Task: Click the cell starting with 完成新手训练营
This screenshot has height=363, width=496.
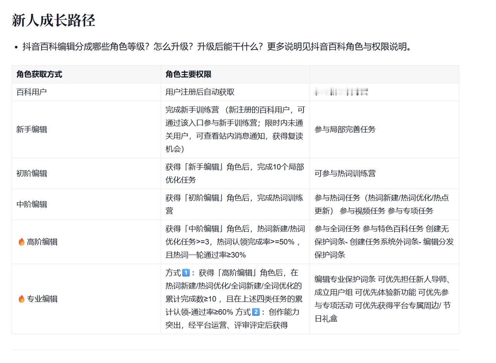Action: [235, 129]
